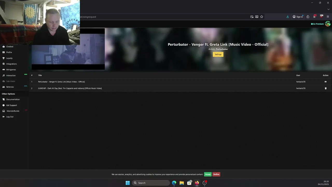Click the Artist: Perturbator label
This screenshot has height=187, width=332.
click(x=218, y=49)
